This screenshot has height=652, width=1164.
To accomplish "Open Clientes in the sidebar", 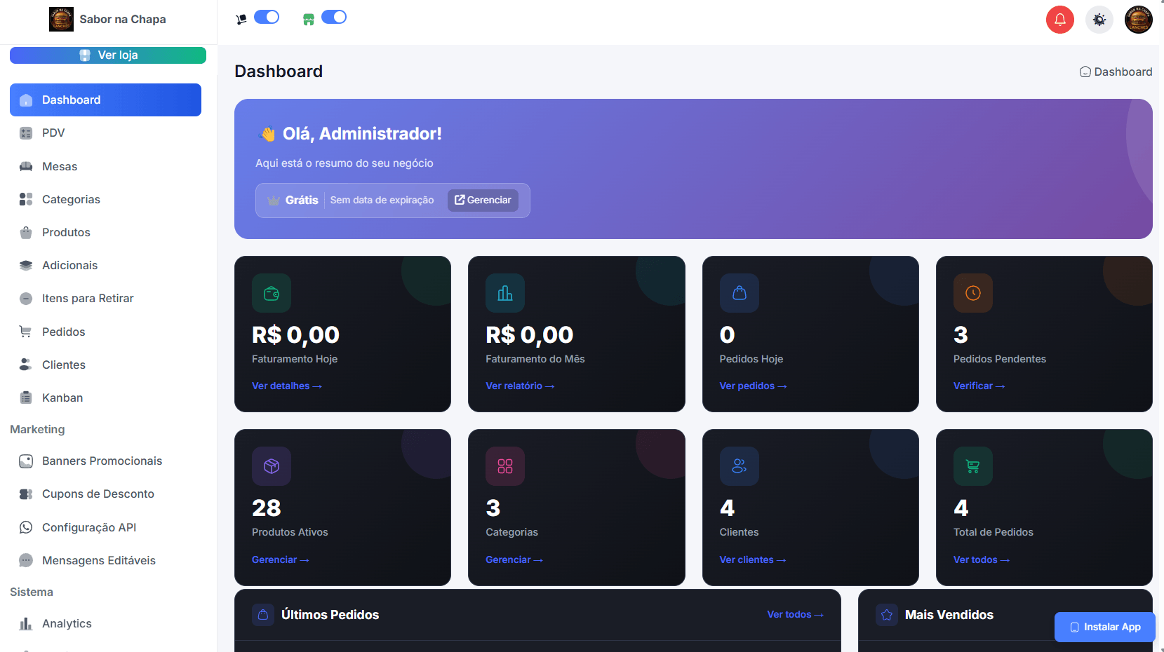I will click(x=105, y=365).
